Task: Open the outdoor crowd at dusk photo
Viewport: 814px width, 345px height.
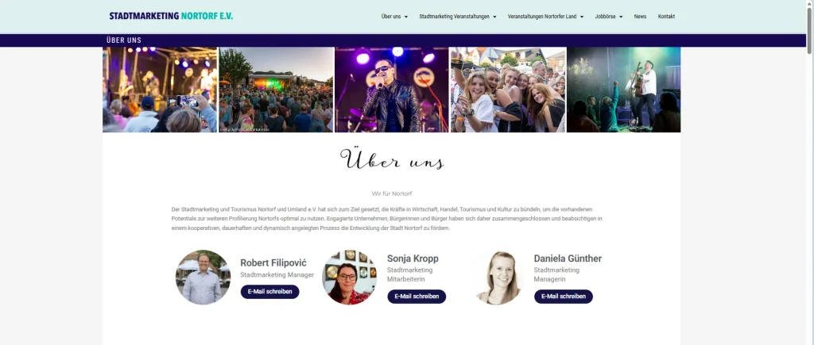Action: (x=276, y=90)
